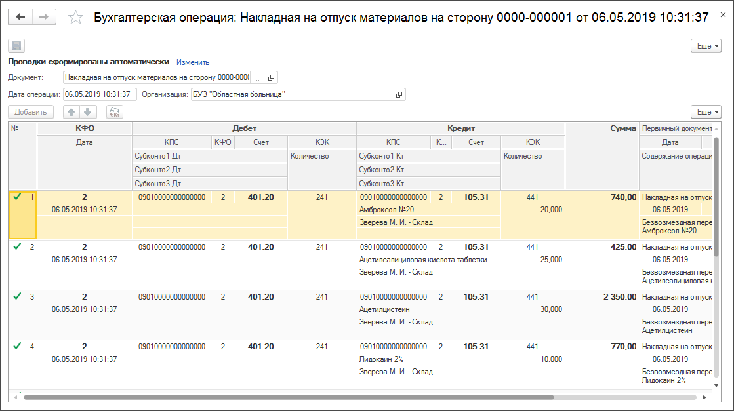Image resolution: width=734 pixels, height=411 pixels.
Task: Go forward with the right arrow button
Action: click(44, 17)
